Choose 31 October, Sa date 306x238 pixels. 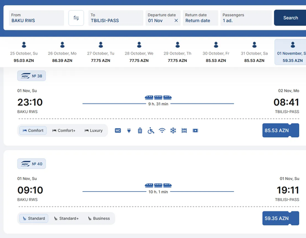254,52
